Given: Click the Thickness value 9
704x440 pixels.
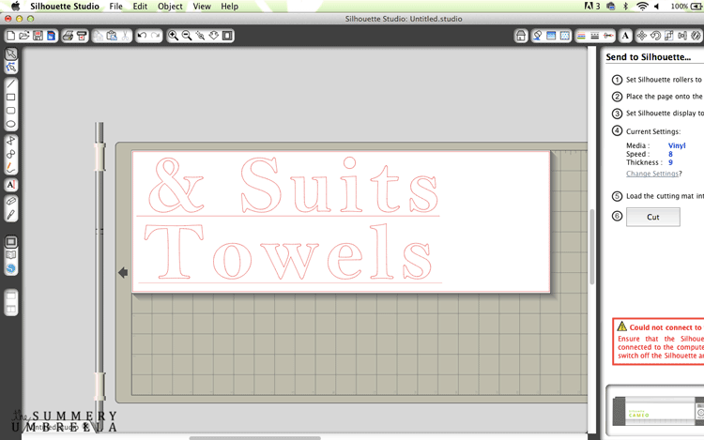Looking at the screenshot, I should click(x=670, y=163).
